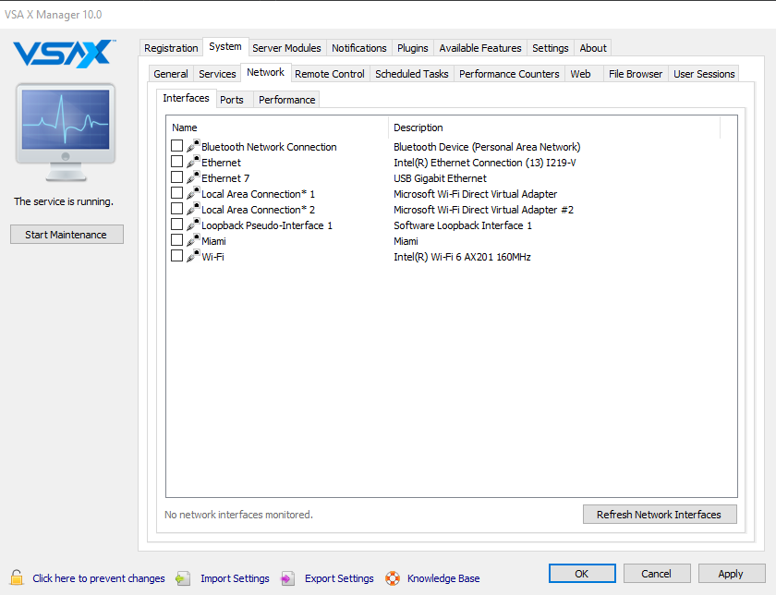Switch to the Services sub-tab
This screenshot has height=595, width=776.
coord(217,74)
